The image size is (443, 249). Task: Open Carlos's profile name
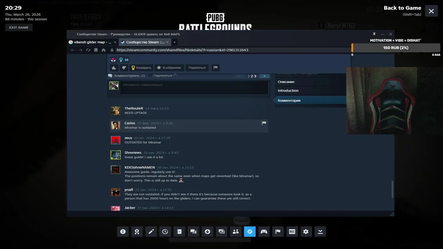130,123
